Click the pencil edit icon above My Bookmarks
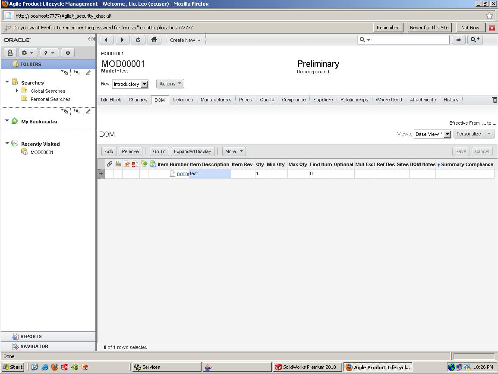This screenshot has width=498, height=374. click(88, 111)
